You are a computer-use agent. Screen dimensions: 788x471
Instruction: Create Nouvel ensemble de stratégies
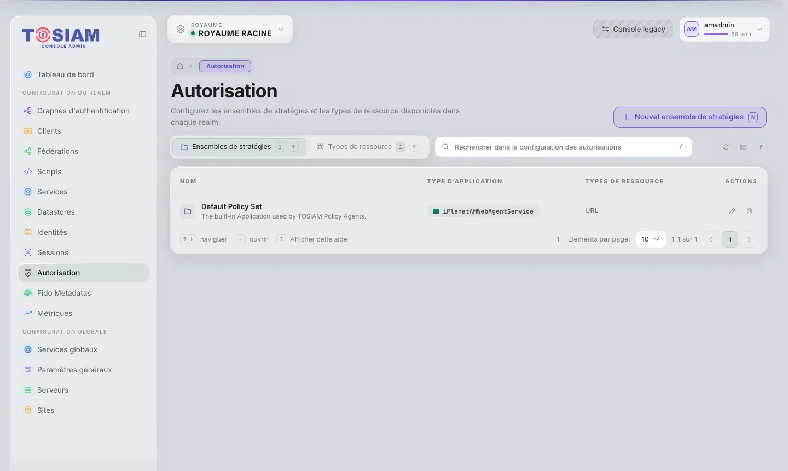690,117
